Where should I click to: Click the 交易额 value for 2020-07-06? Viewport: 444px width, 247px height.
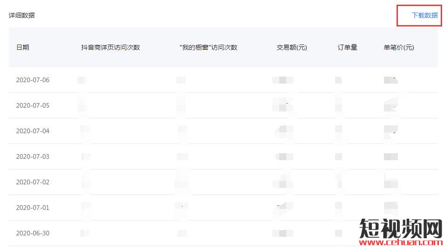[283, 80]
